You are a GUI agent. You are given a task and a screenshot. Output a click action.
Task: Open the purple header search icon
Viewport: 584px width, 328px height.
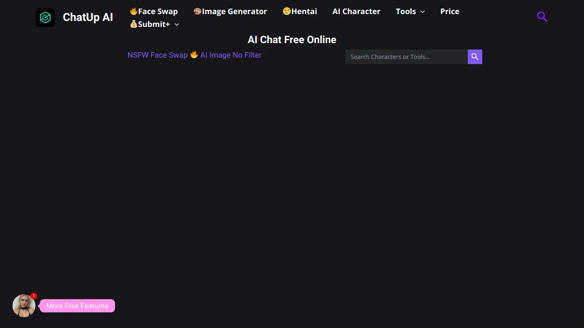[x=542, y=17]
